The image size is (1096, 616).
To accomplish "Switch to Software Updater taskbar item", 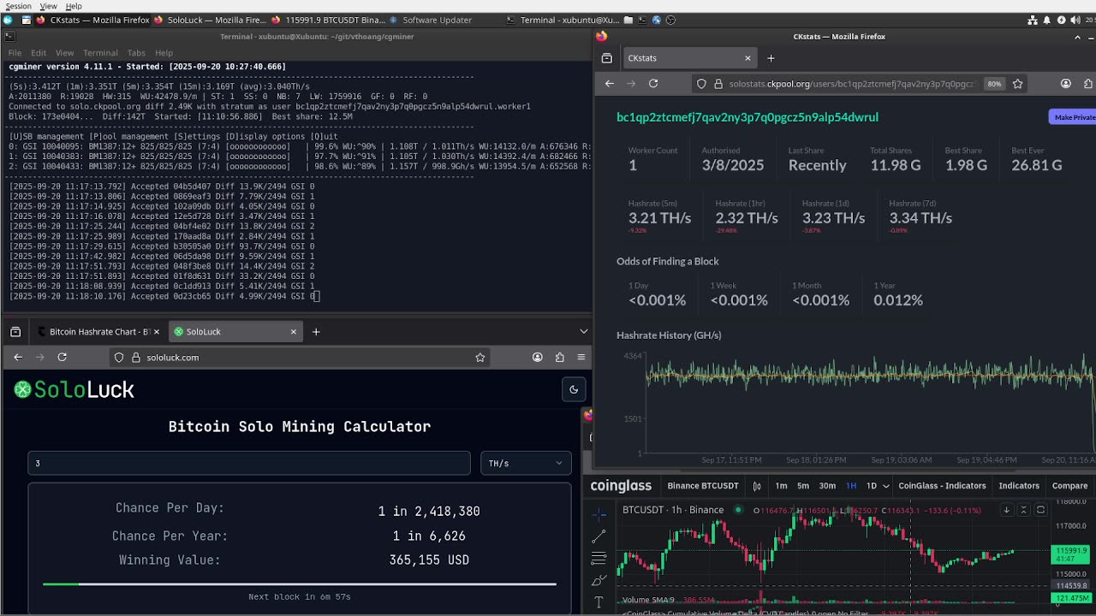I will (x=430, y=20).
